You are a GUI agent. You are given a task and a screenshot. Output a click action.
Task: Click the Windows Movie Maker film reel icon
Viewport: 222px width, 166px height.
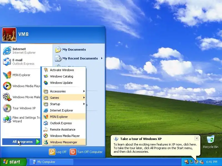click(x=7, y=97)
